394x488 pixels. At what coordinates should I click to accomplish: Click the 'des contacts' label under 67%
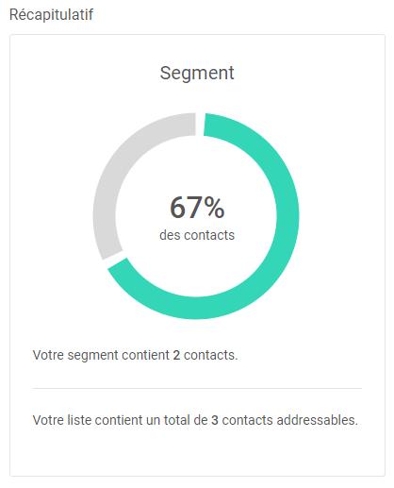pos(197,235)
